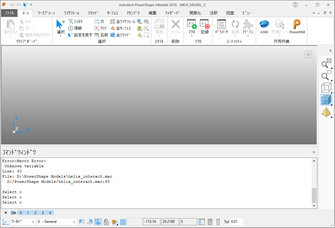
Task: Open help with the question mark
Action: 295,5
